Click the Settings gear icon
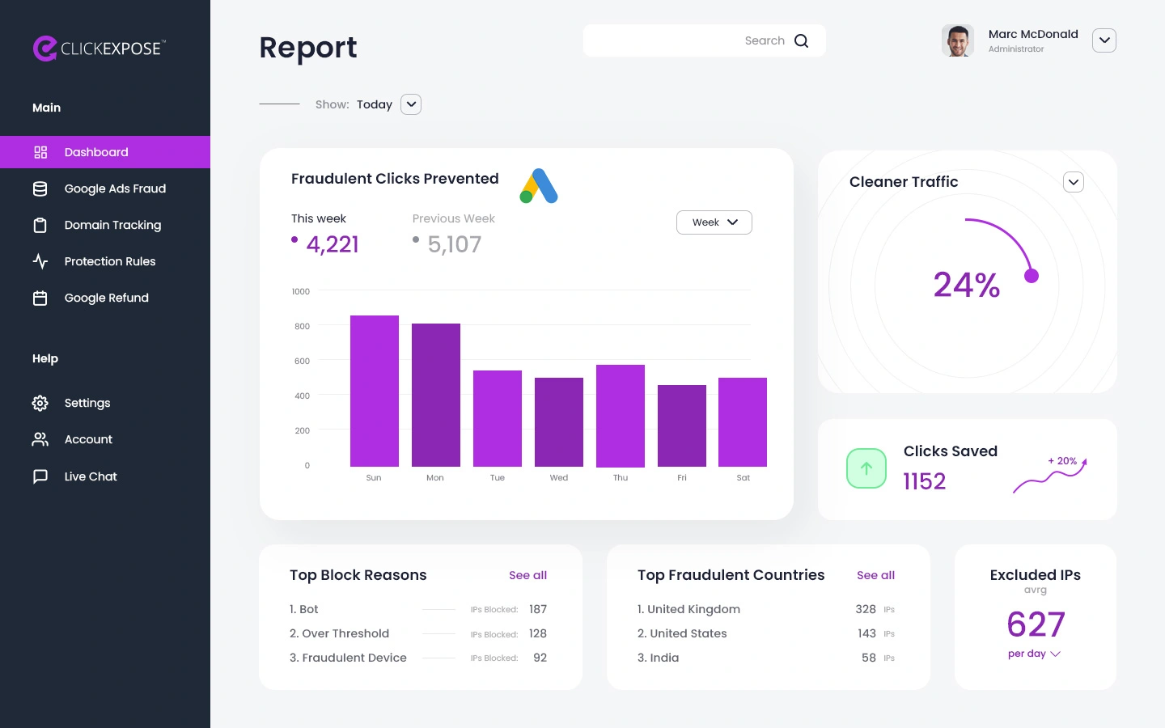The height and width of the screenshot is (728, 1165). [40, 403]
